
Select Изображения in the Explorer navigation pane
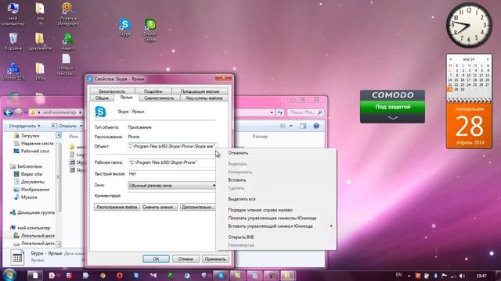(35, 190)
